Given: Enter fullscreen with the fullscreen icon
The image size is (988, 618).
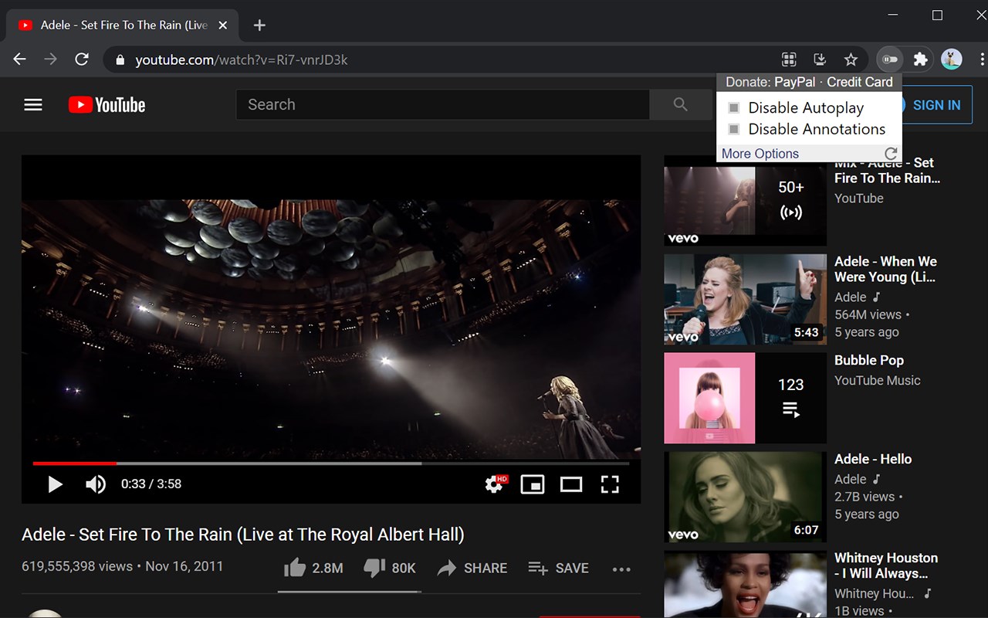Looking at the screenshot, I should 610,484.
